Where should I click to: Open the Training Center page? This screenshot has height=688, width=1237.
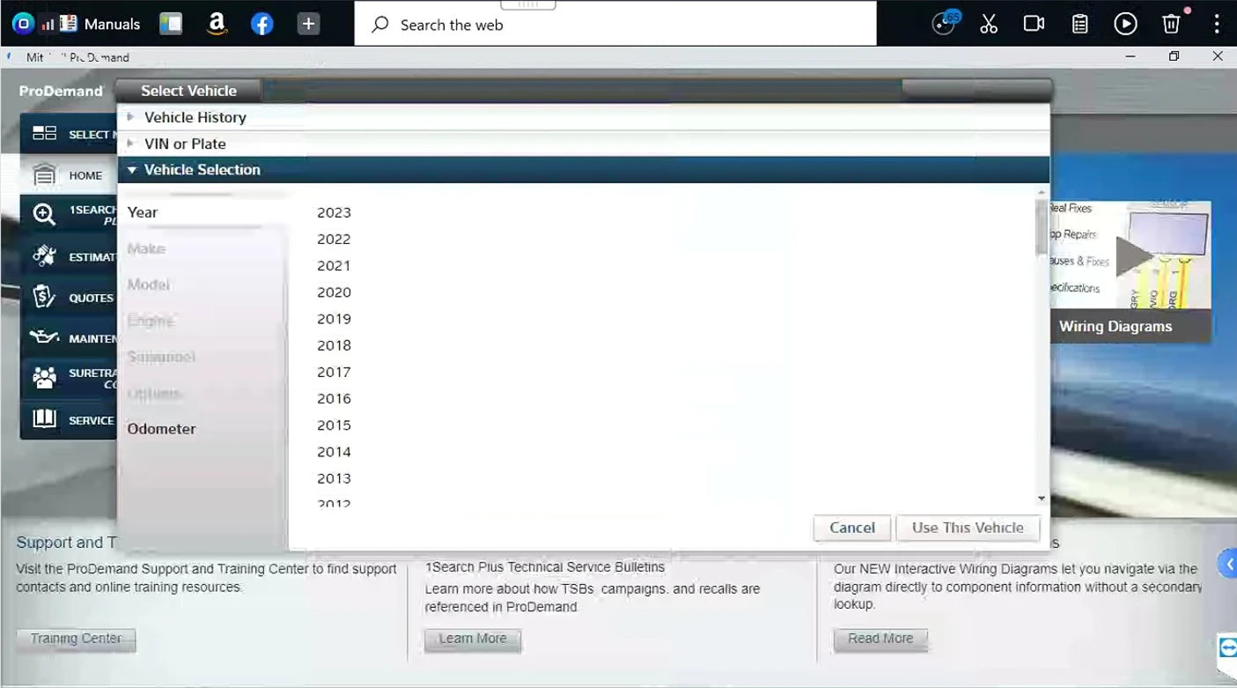pos(76,640)
